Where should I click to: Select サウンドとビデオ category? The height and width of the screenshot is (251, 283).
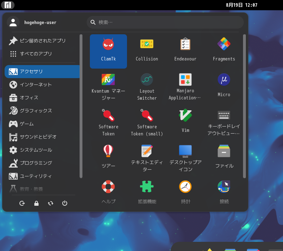click(x=42, y=137)
